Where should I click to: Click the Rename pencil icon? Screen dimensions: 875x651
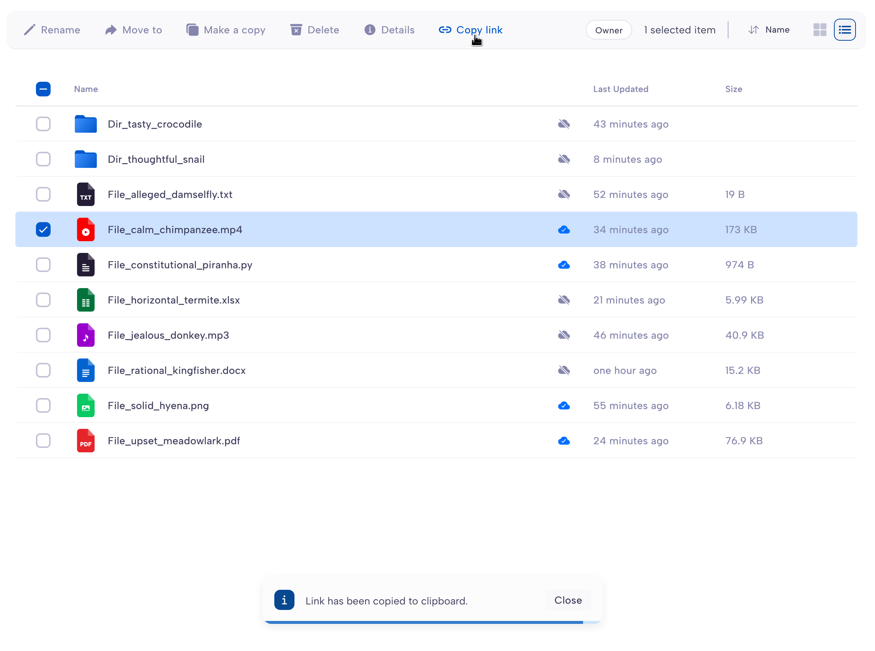point(30,30)
